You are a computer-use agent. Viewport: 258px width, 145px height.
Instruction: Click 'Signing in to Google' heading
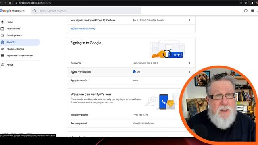[x=86, y=43]
